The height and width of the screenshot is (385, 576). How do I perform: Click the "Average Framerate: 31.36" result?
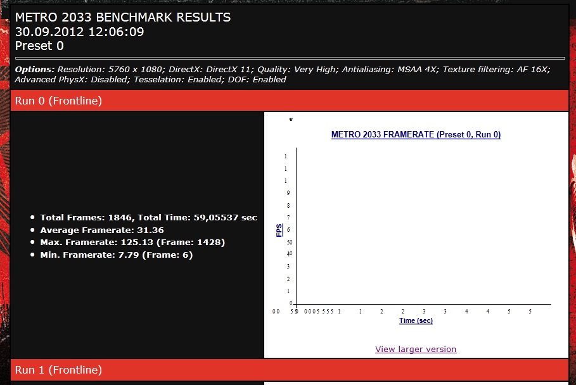102,230
